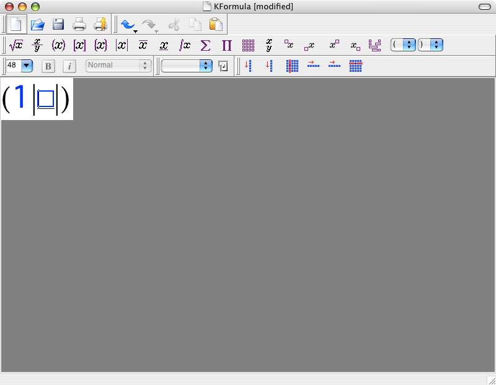Screen dimensions: 496x385
Task: Insert the product pi symbol
Action: pos(227,45)
